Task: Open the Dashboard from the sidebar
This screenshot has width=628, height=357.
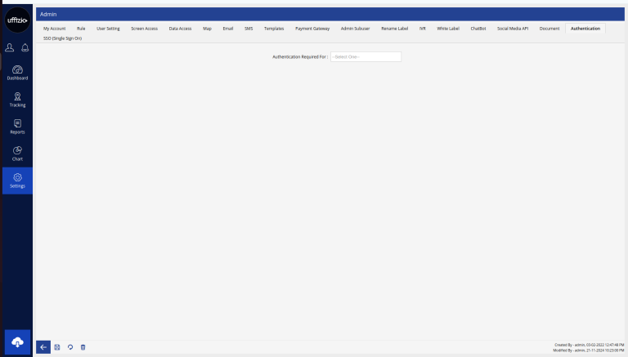Action: click(17, 72)
